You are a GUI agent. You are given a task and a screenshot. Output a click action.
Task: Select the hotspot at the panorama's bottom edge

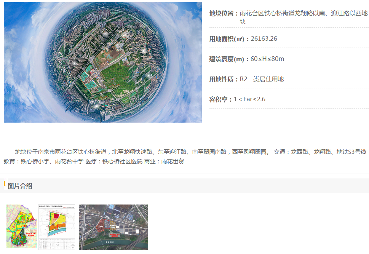[x=97, y=106]
